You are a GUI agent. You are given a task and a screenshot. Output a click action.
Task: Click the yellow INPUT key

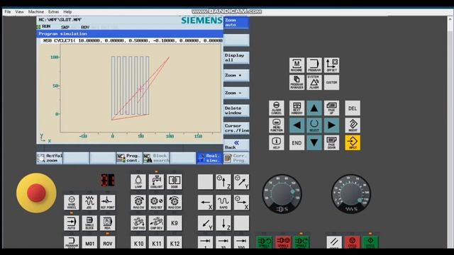pyautogui.click(x=353, y=142)
